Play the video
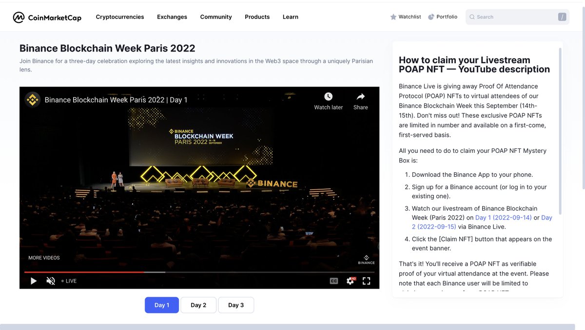 [34, 281]
